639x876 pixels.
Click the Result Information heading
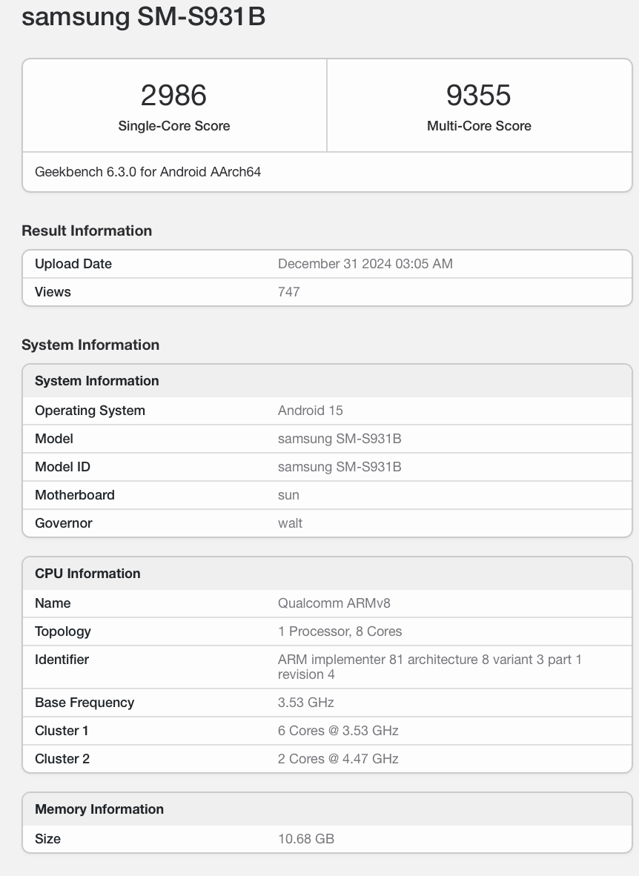click(87, 230)
